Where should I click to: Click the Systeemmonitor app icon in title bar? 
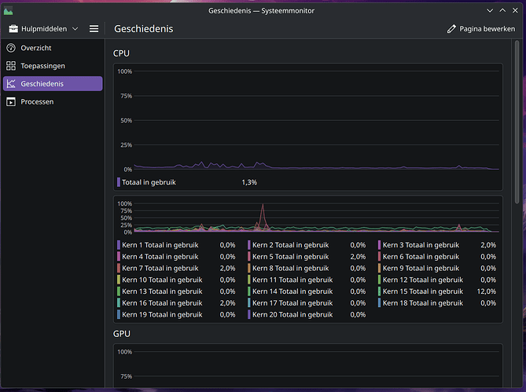tap(9, 9)
